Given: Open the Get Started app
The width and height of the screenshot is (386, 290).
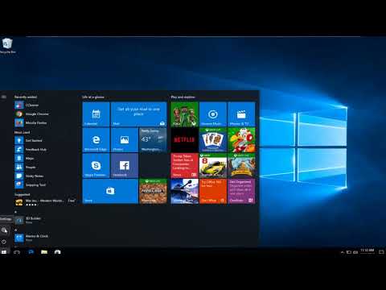Looking at the screenshot, I should click(46, 140).
